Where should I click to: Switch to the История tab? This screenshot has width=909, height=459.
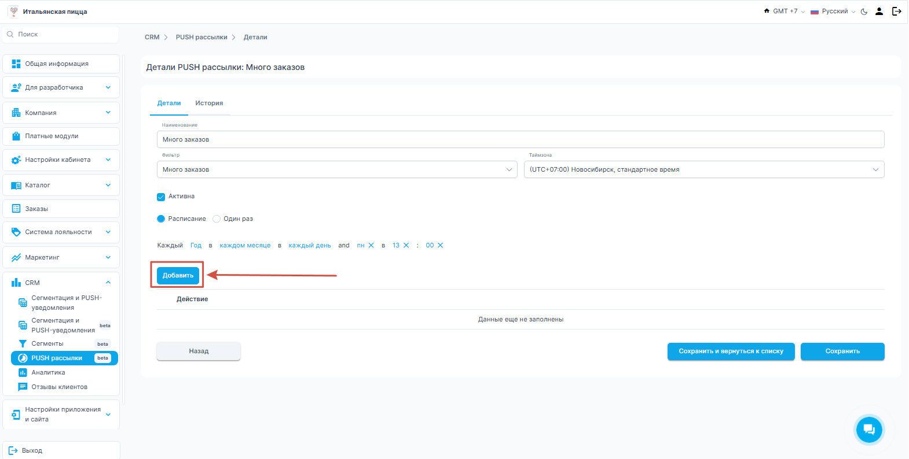click(209, 103)
